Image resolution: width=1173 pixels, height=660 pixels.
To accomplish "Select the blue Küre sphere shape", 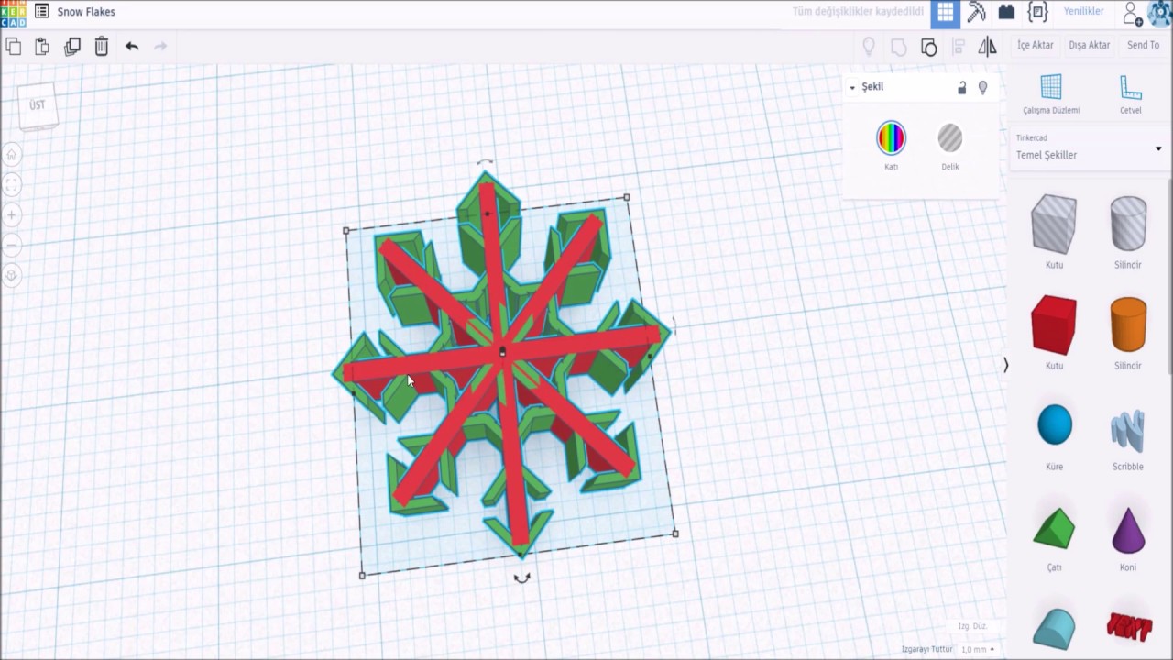I will 1055,426.
